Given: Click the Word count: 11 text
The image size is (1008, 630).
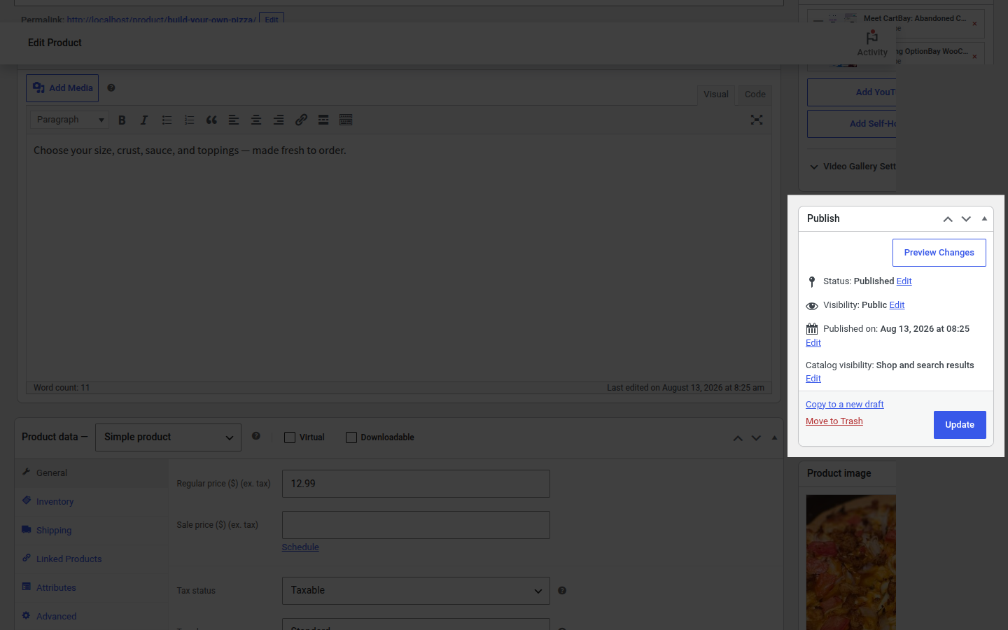Looking at the screenshot, I should [62, 388].
